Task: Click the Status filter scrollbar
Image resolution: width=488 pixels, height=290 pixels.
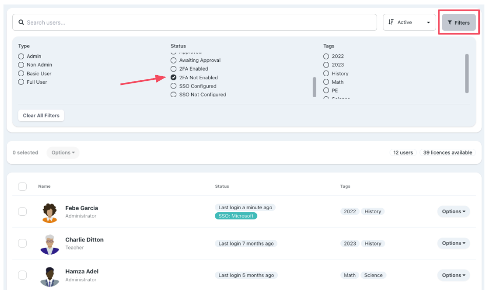Action: (314, 87)
